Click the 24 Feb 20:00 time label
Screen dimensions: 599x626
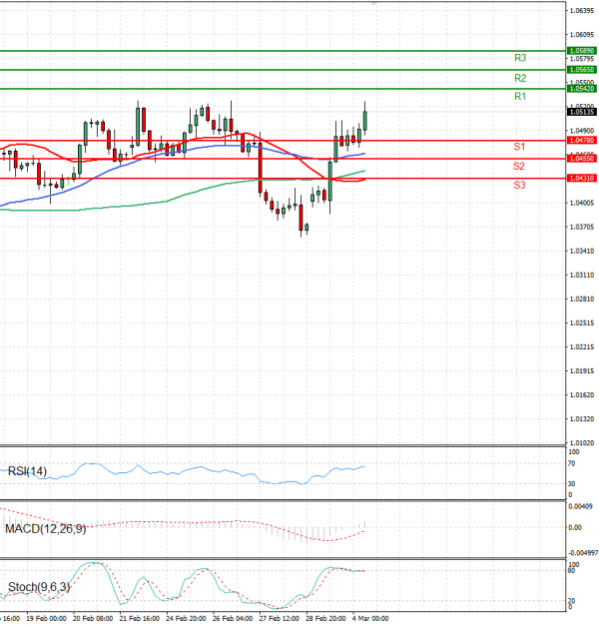[186, 618]
